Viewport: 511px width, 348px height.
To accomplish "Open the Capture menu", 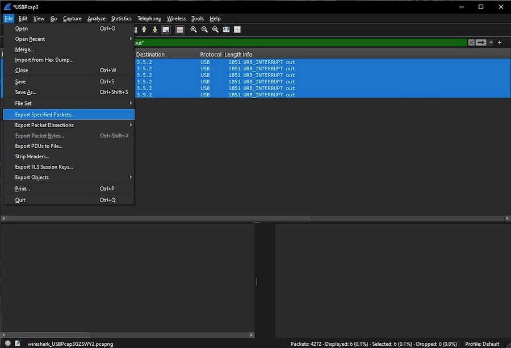I will [x=72, y=19].
